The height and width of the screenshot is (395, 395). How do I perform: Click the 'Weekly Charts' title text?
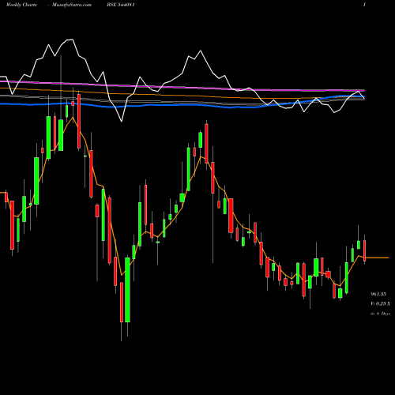21,5
